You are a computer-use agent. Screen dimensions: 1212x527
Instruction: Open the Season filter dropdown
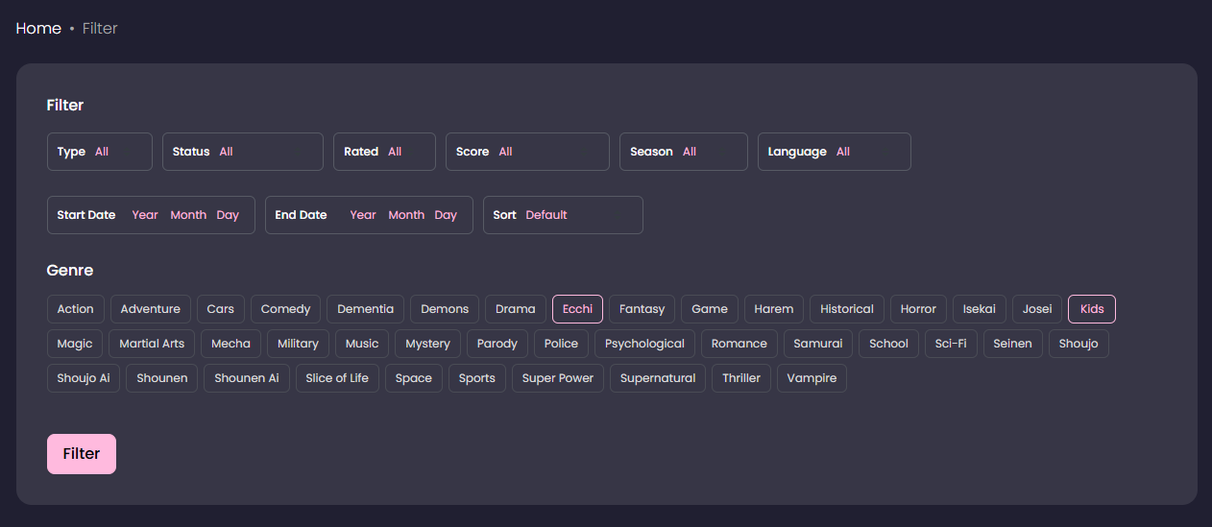(x=684, y=152)
